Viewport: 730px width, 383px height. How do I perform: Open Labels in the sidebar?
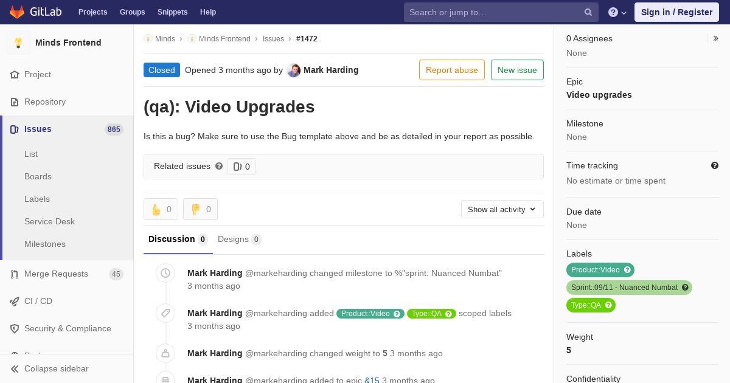click(x=37, y=199)
